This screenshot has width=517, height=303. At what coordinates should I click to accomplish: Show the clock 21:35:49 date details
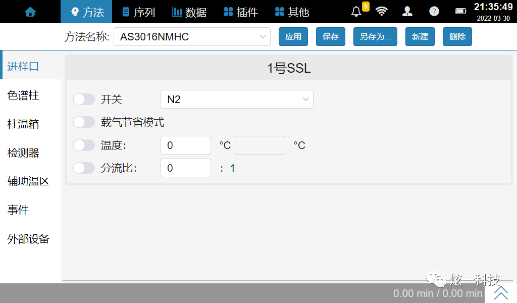[493, 12]
